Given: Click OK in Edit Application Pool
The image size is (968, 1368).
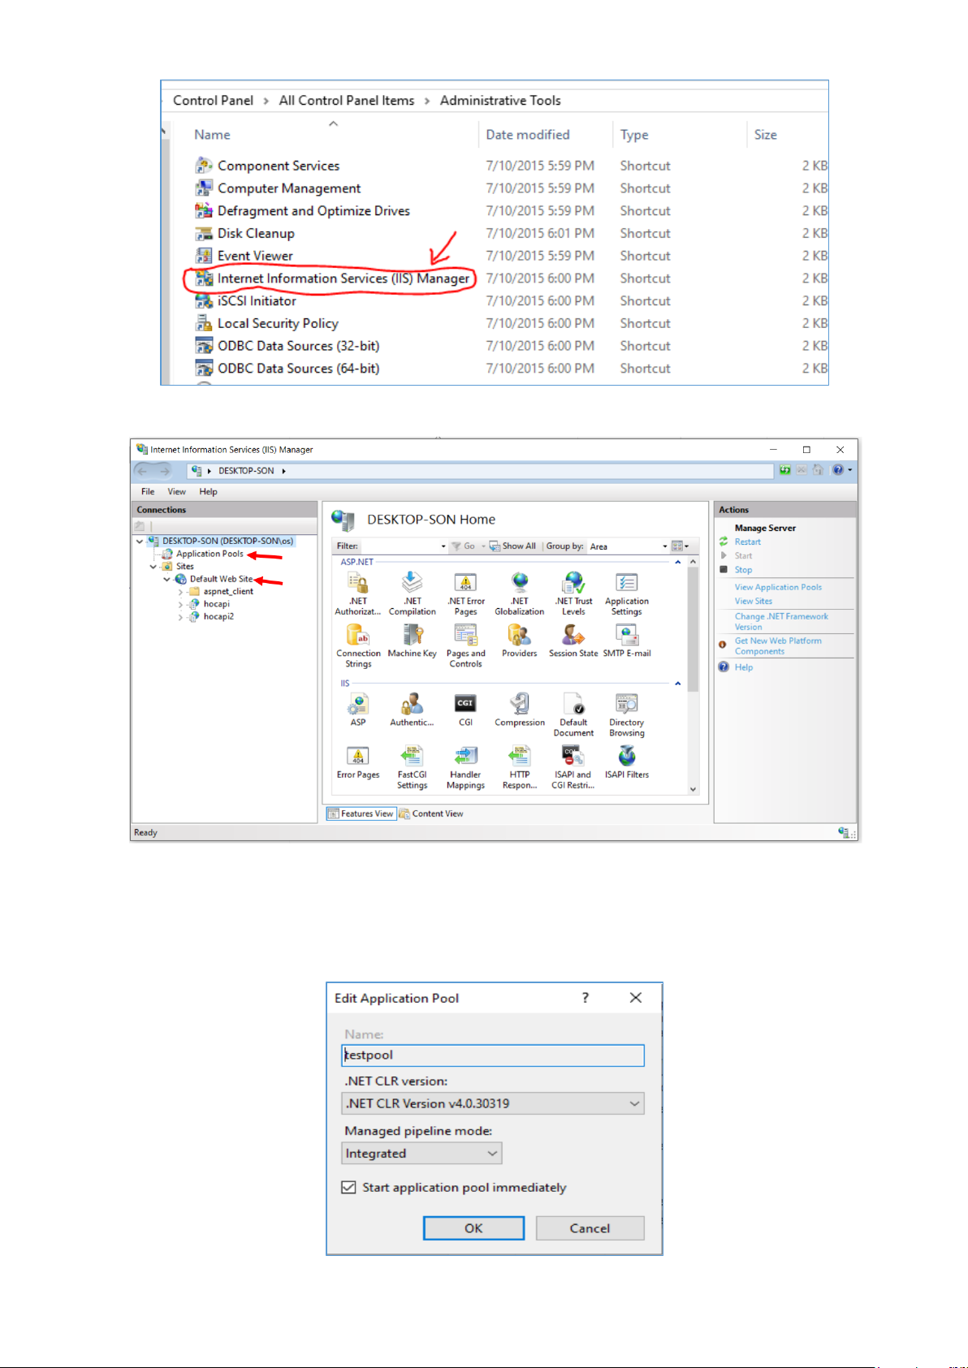Looking at the screenshot, I should click(473, 1228).
